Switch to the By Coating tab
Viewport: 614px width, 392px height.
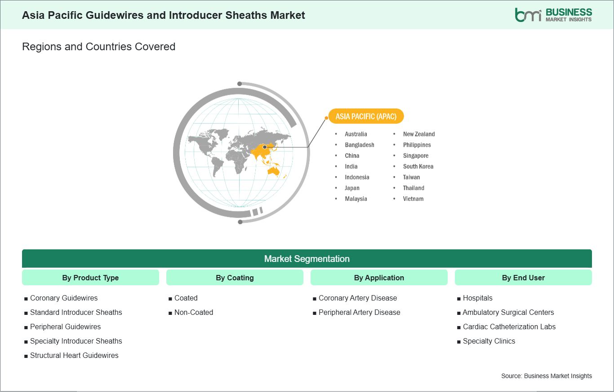pyautogui.click(x=235, y=277)
